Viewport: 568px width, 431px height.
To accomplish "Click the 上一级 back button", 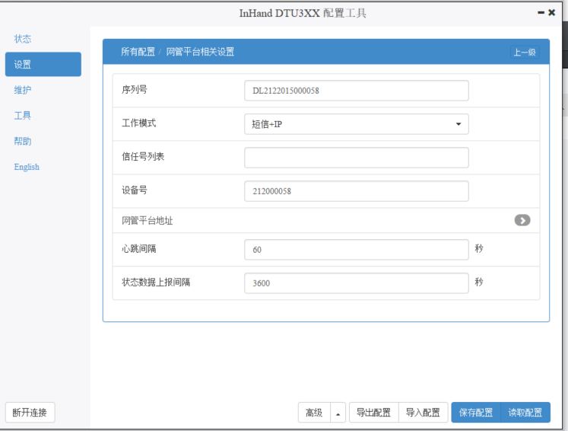I will pyautogui.click(x=524, y=53).
